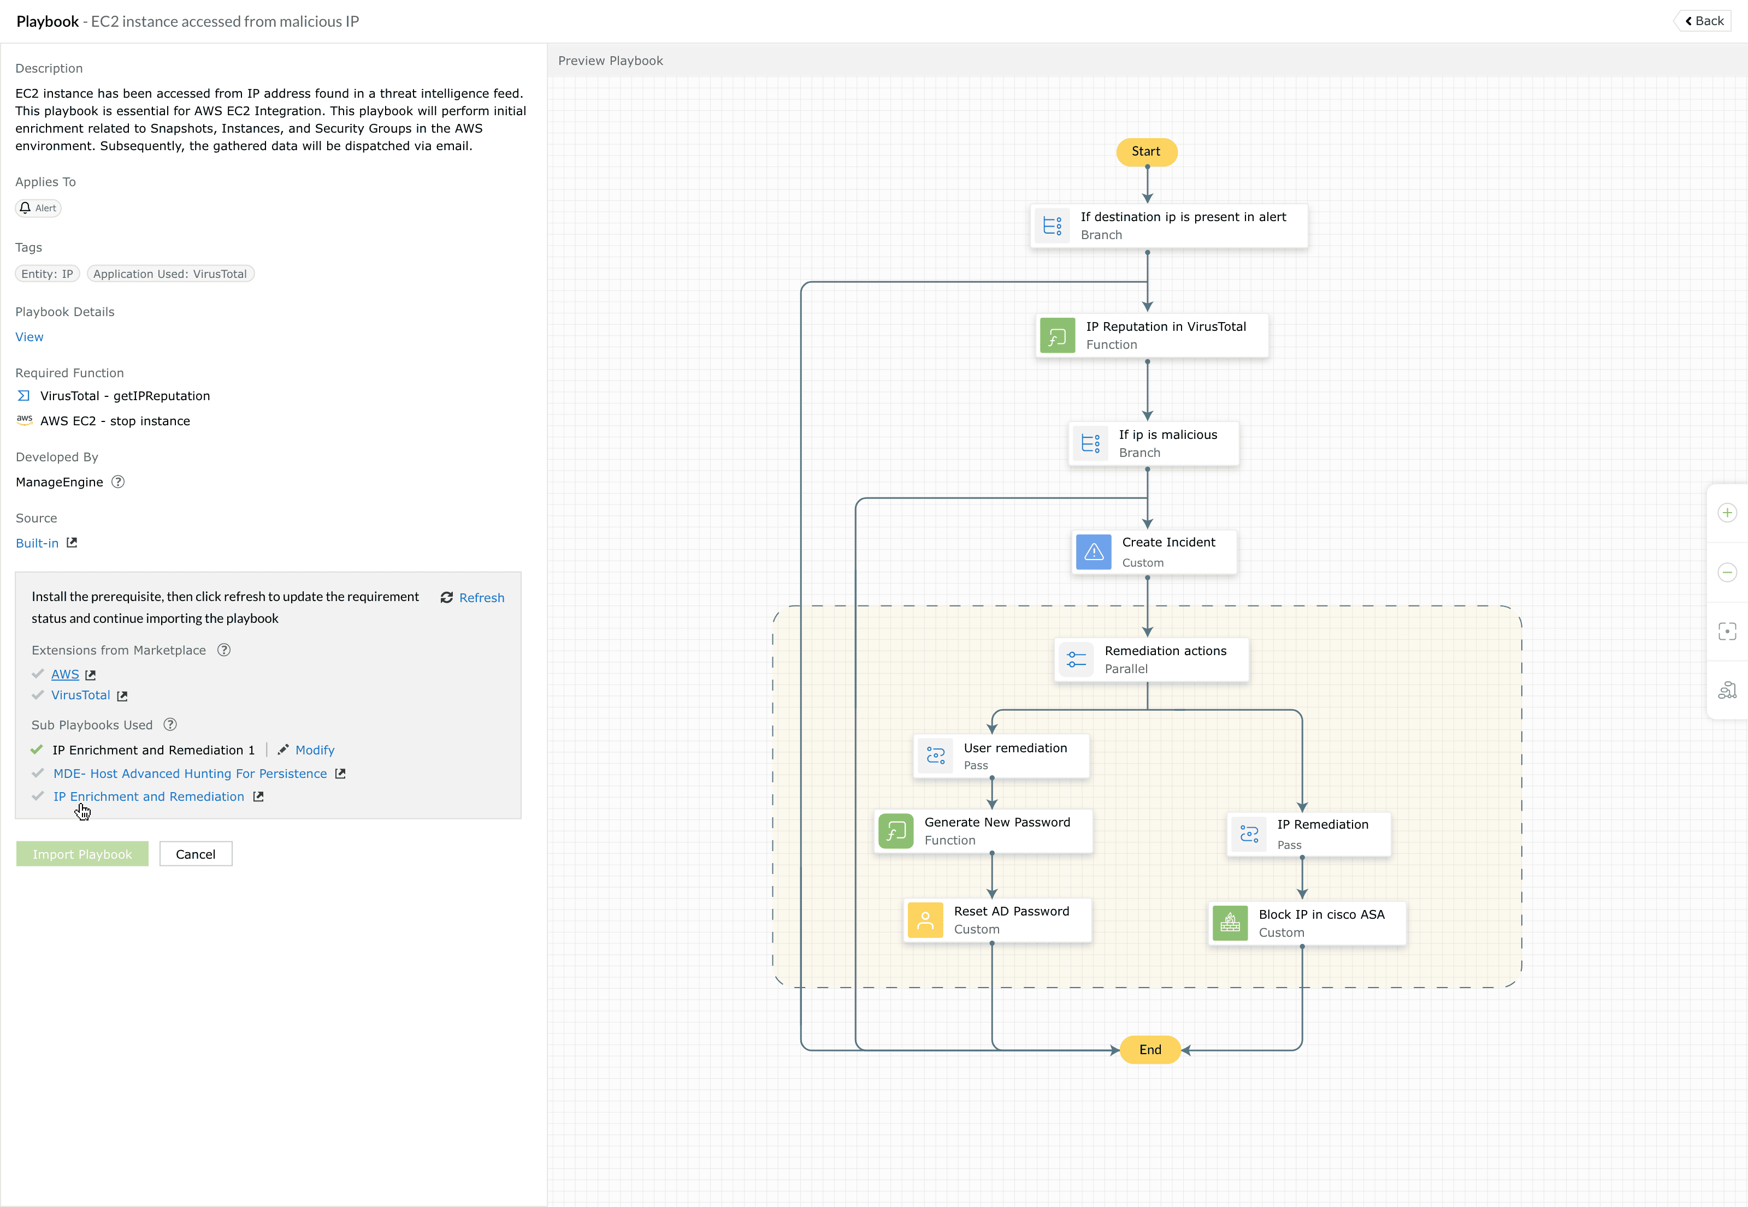The height and width of the screenshot is (1207, 1748).
Task: Open the VirusTotal marketplace extension link
Action: click(81, 695)
